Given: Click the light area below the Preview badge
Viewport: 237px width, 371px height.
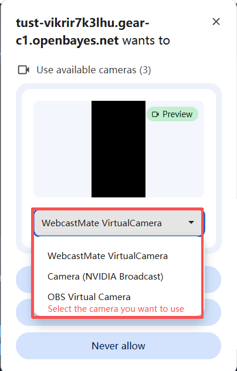Looking at the screenshot, I should [175, 159].
